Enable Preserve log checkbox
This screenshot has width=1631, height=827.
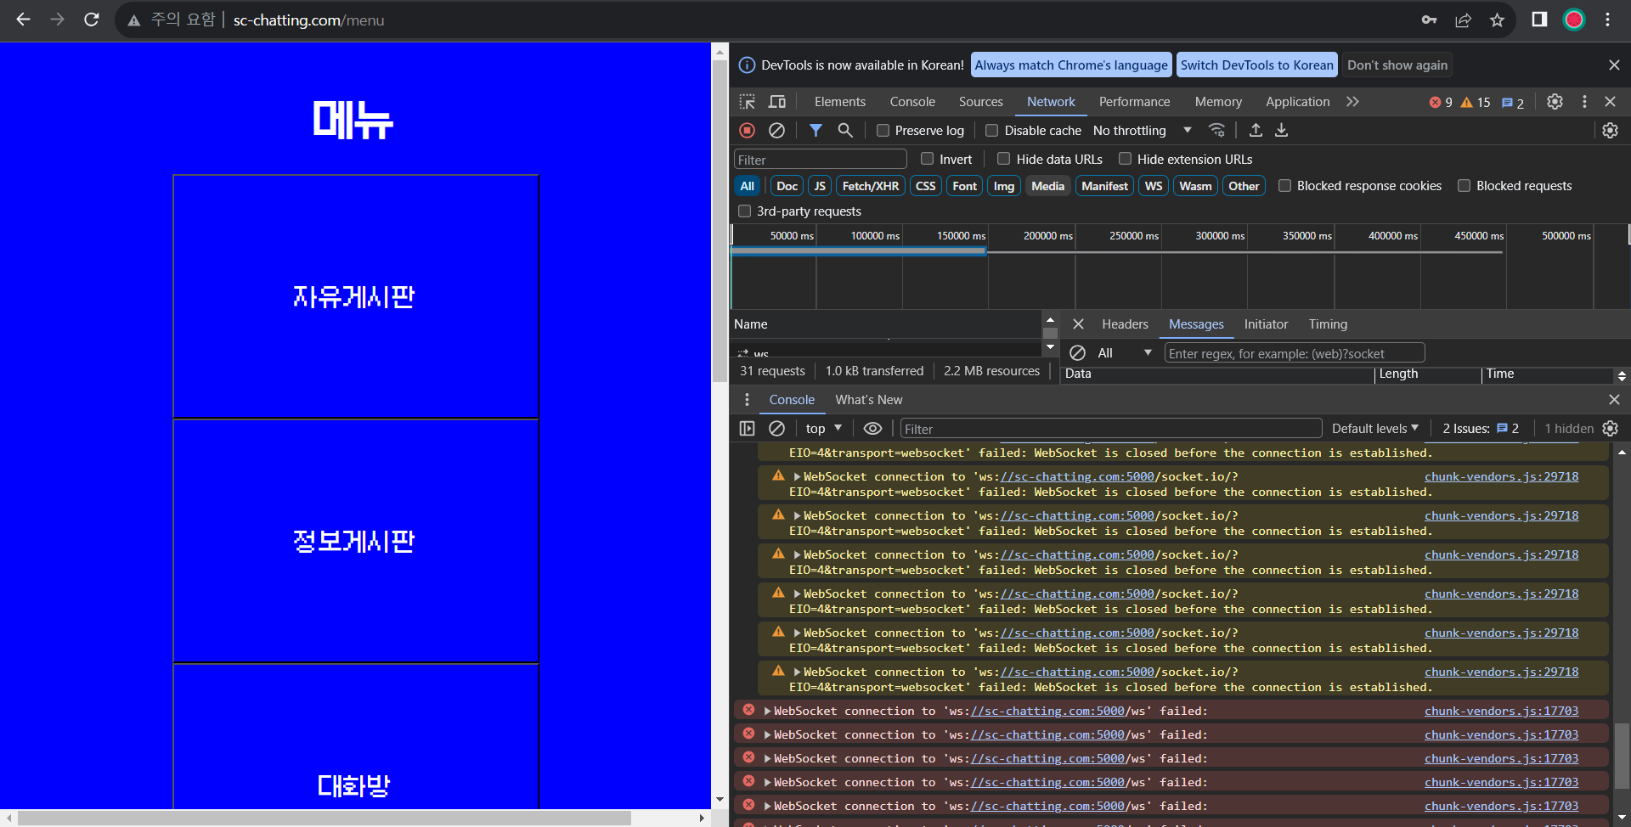(883, 131)
